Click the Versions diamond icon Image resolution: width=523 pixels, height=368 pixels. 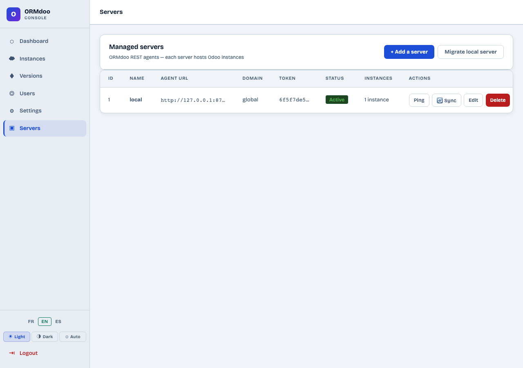point(12,76)
